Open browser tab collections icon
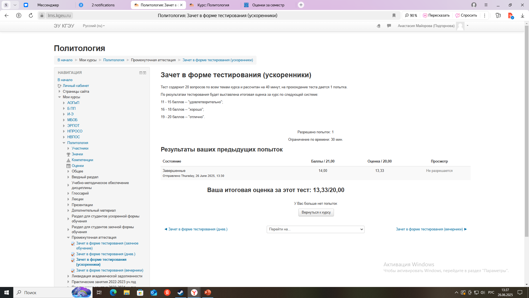The height and width of the screenshot is (298, 529). [498, 15]
